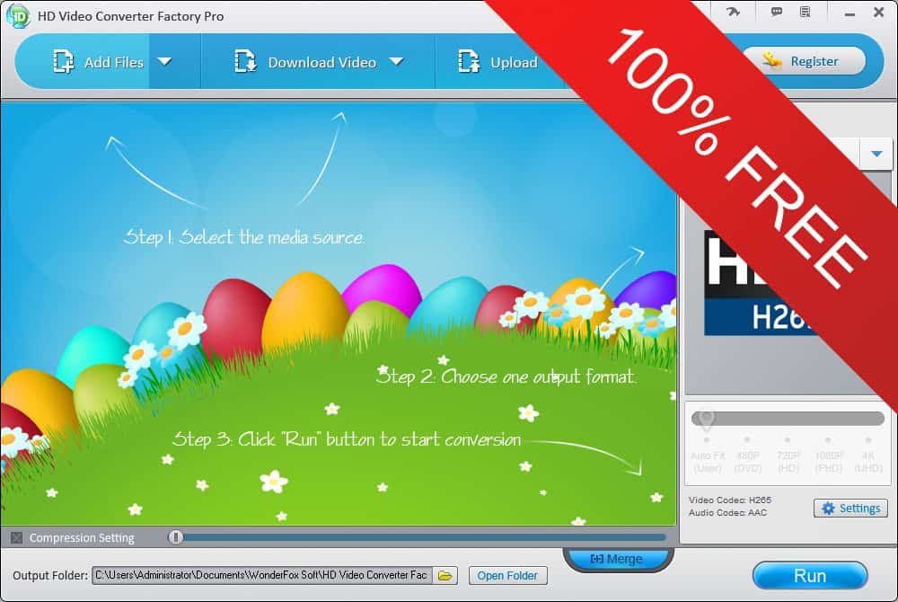Click the Download Video button

[305, 62]
